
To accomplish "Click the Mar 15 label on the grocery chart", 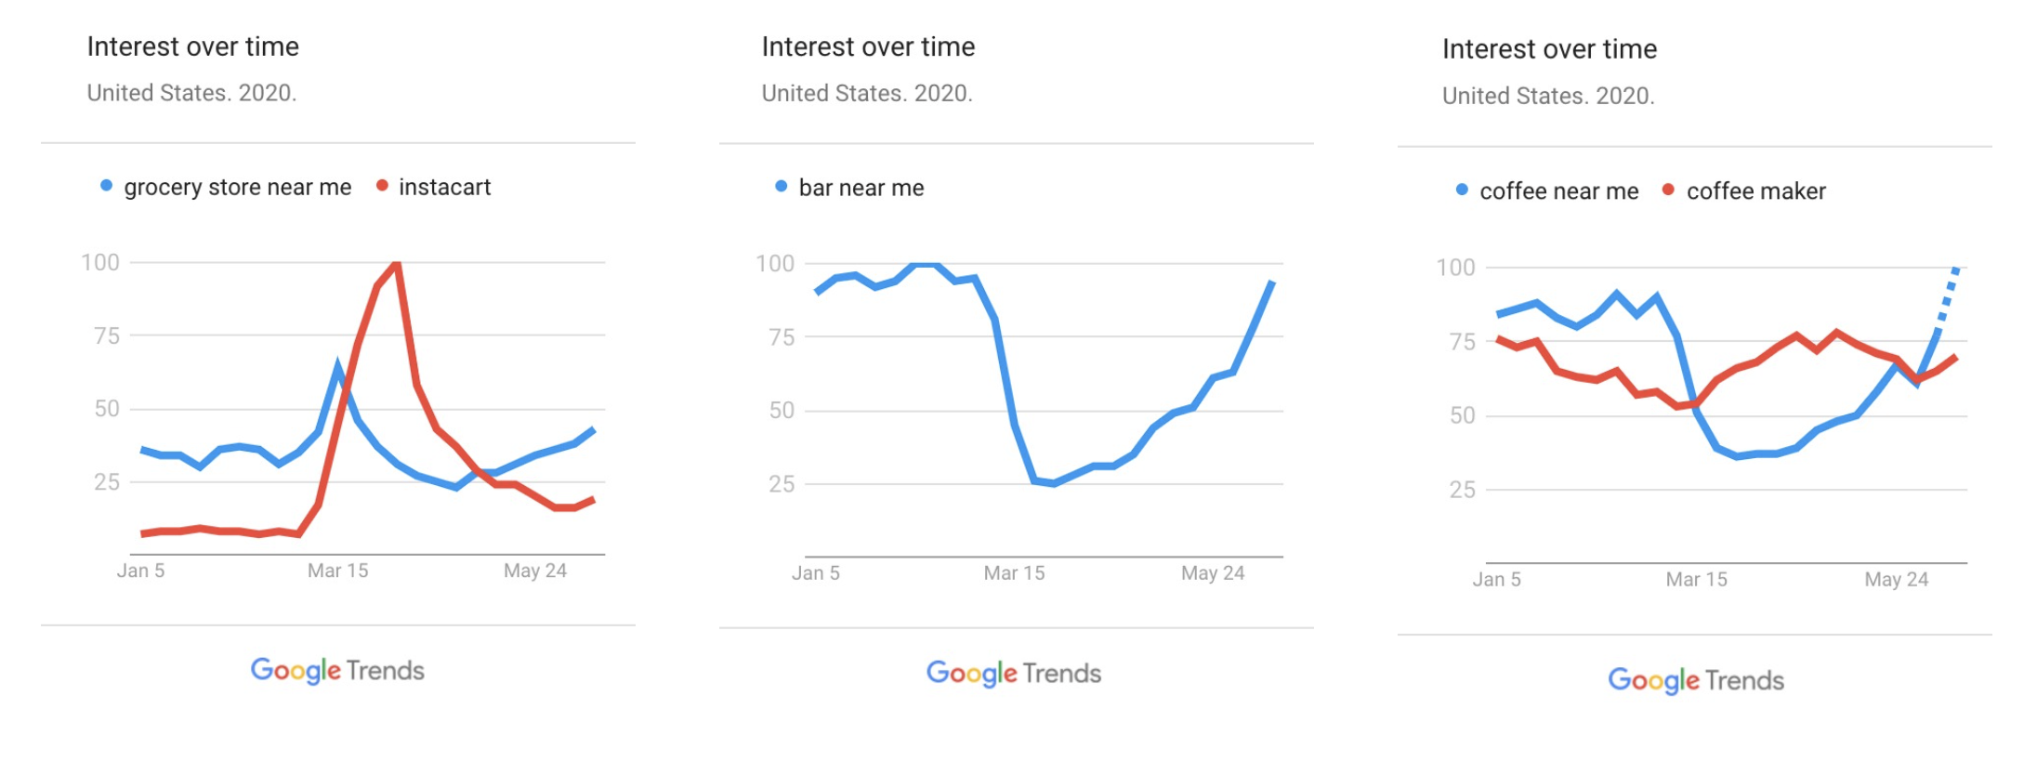I will pos(338,571).
